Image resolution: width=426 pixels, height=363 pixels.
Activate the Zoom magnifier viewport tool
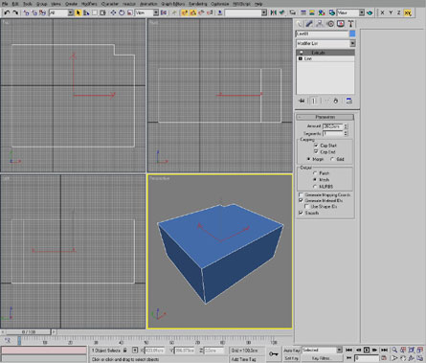(x=394, y=351)
